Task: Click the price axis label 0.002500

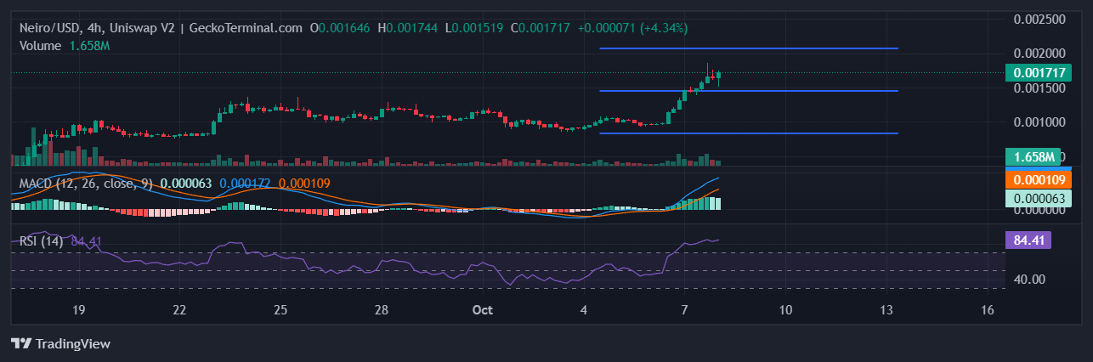Action: tap(1038, 19)
